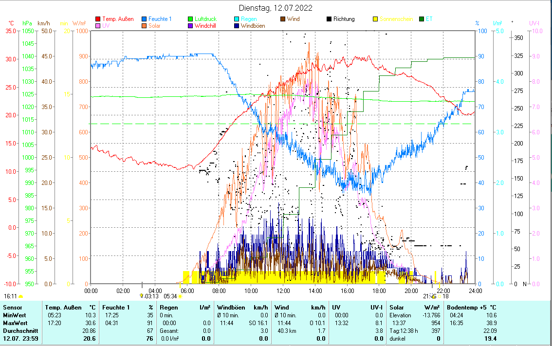Screen dimensions: 552x346
Task: Click the Bodentemp +5 column header
Action: pyautogui.click(x=471, y=308)
